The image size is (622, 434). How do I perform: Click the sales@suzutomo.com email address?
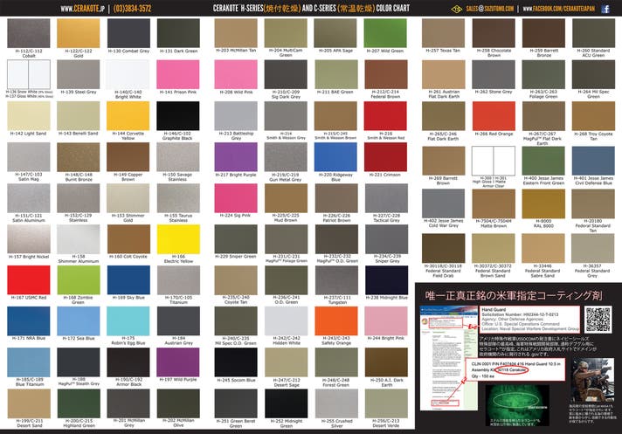click(x=489, y=8)
